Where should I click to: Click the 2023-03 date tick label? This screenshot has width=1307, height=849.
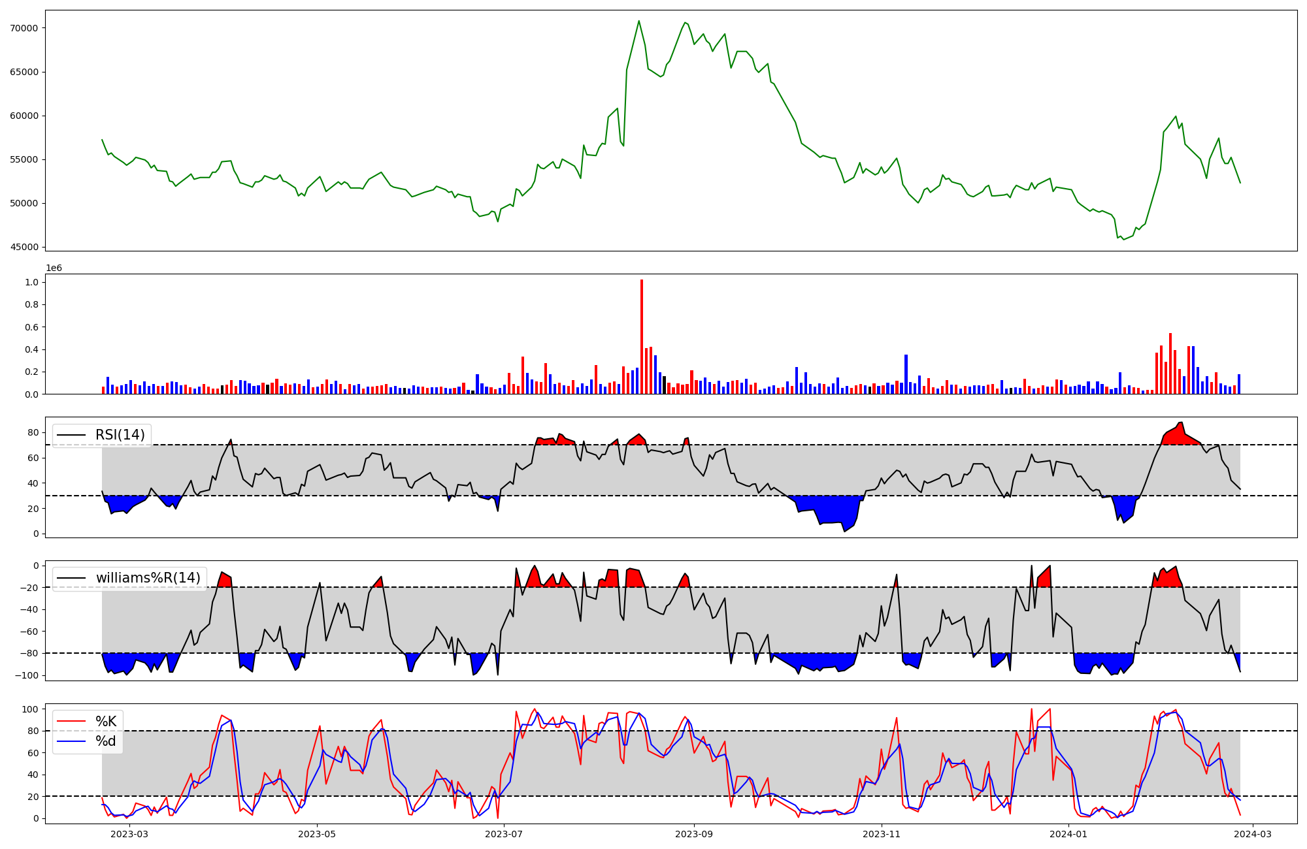129,834
